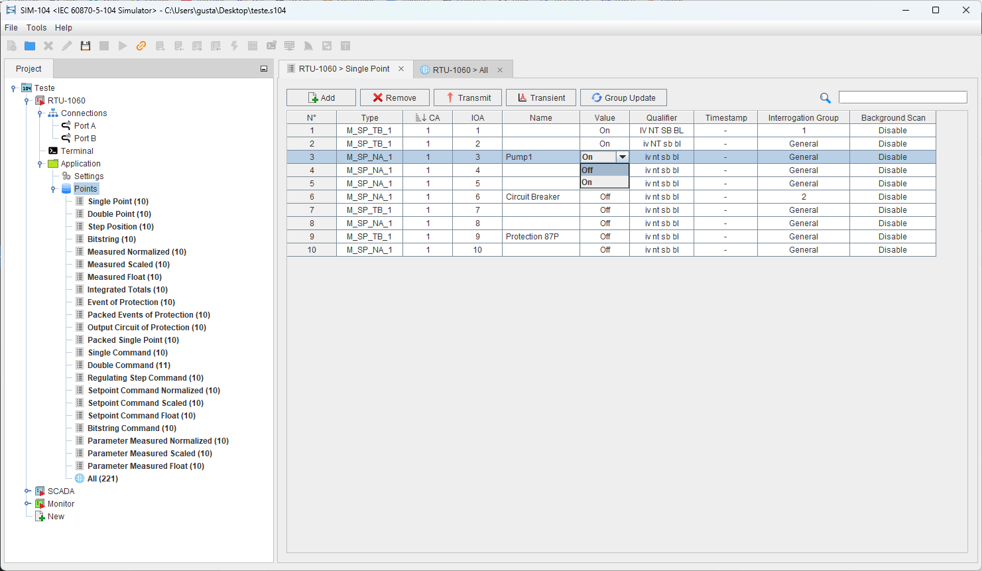Viewport: 982px width, 571px height.
Task: Collapse the Points tree node
Action: point(53,189)
